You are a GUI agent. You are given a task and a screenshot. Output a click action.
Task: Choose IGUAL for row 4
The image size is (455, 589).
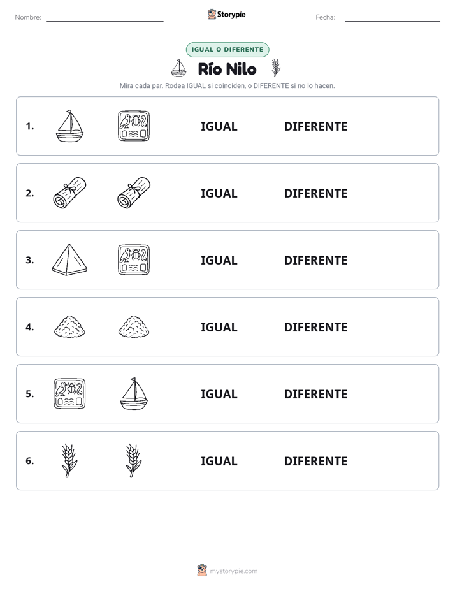[x=219, y=327]
